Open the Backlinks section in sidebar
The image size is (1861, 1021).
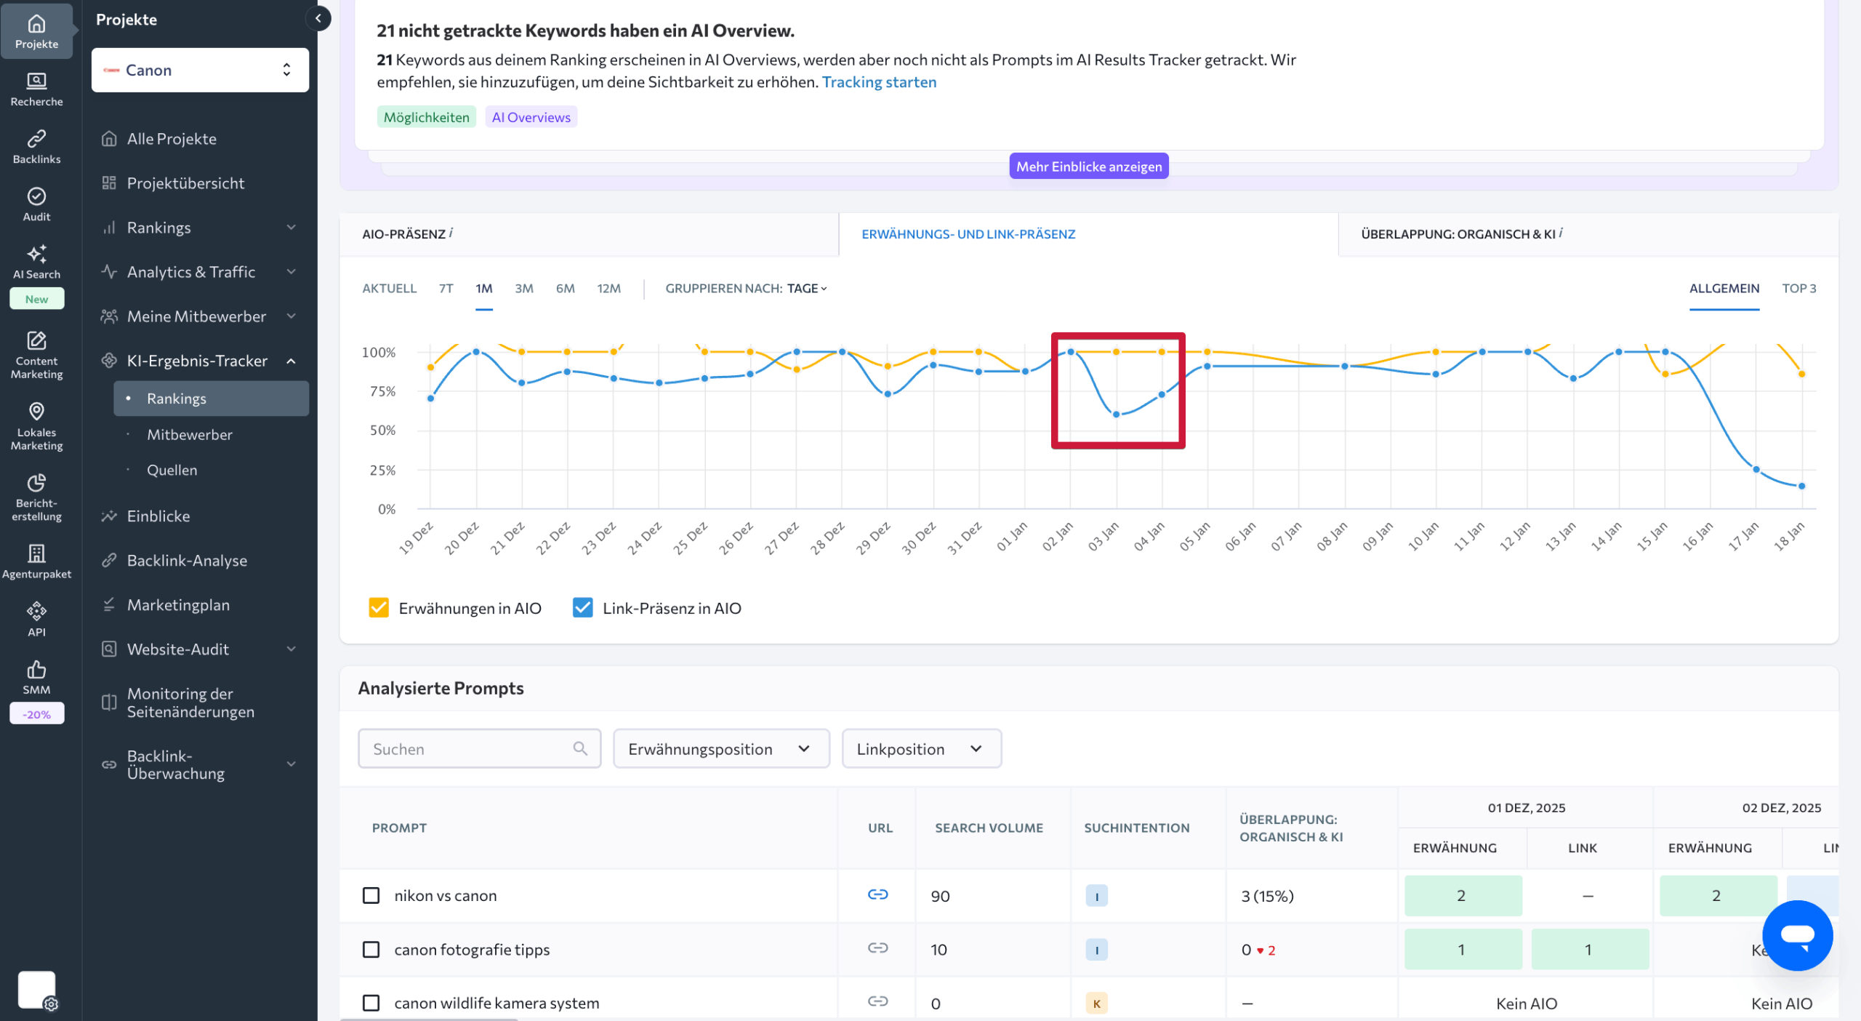pyautogui.click(x=36, y=146)
